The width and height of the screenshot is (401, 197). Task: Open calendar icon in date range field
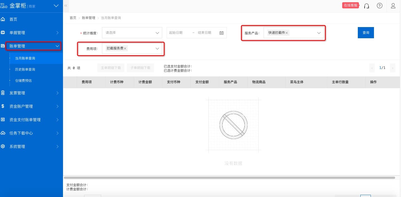tap(222, 33)
